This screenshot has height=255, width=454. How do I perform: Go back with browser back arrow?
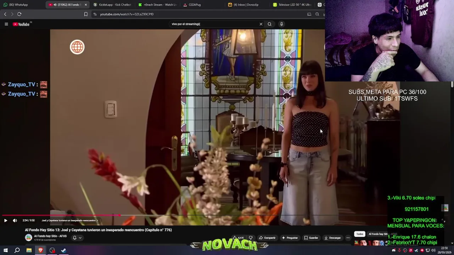(5, 14)
